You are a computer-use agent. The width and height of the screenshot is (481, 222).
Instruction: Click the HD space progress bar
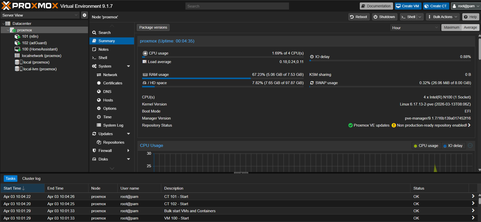[223, 87]
